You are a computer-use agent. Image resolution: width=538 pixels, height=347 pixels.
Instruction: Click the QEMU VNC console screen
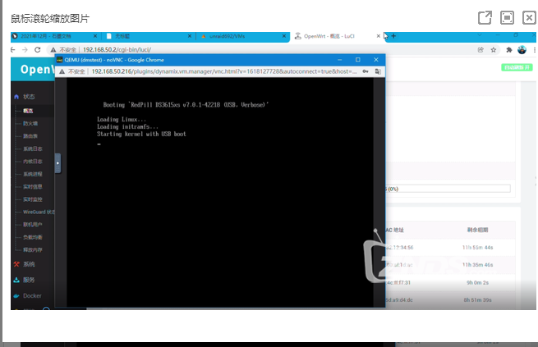220,192
